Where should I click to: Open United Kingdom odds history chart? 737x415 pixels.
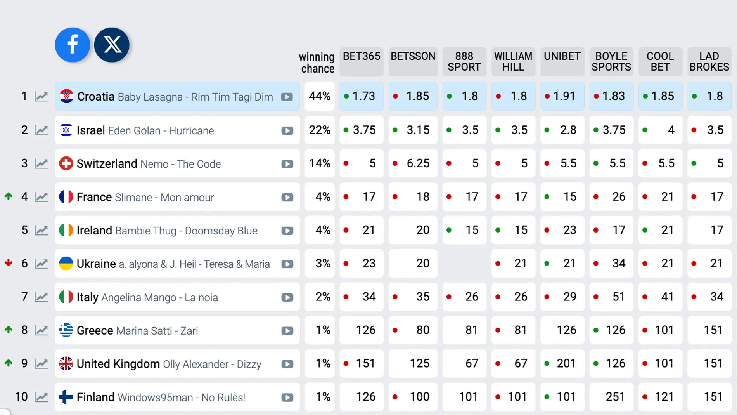(41, 364)
